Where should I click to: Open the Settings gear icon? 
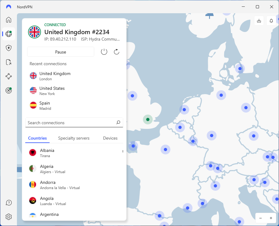9,217
